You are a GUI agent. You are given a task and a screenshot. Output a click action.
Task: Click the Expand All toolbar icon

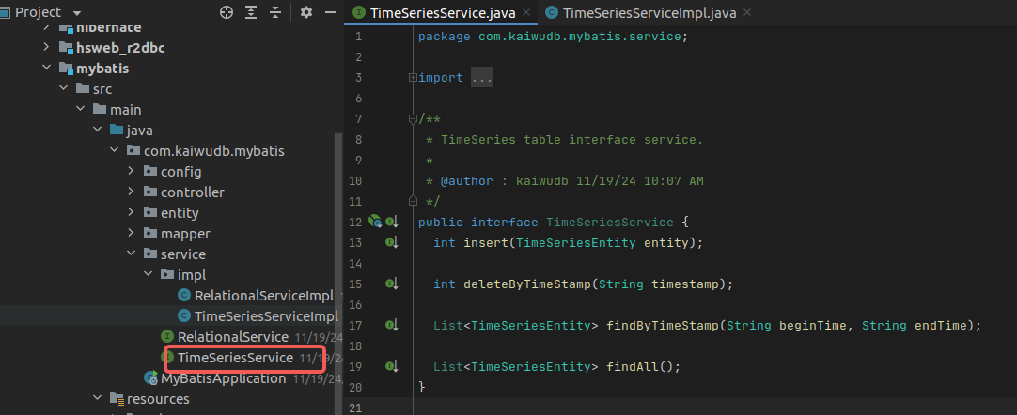[x=252, y=12]
